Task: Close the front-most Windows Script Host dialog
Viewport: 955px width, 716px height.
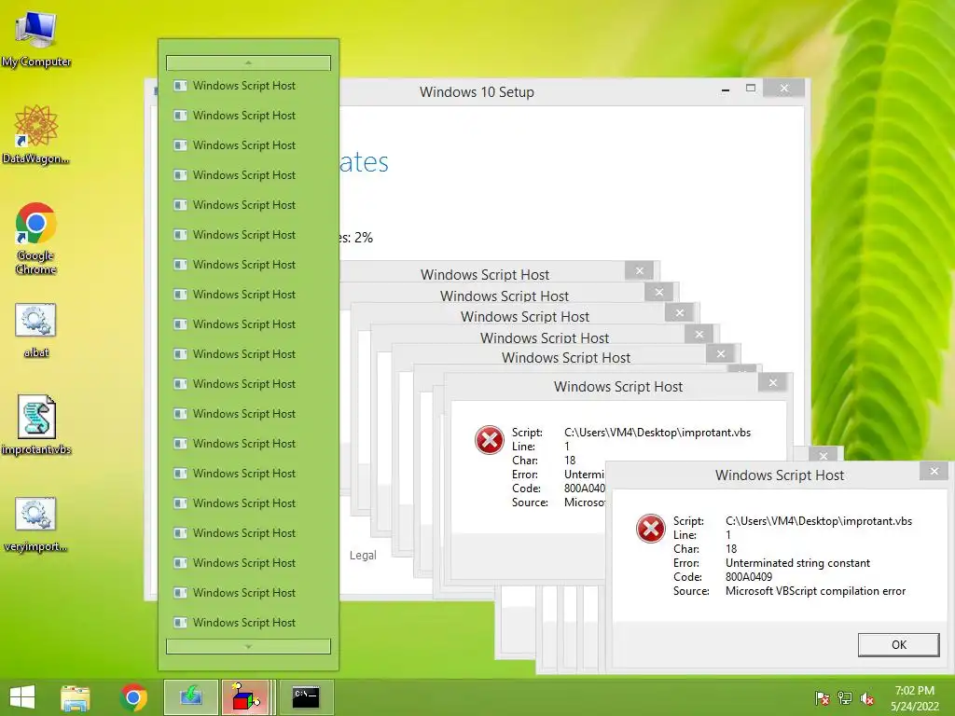Action: click(934, 471)
